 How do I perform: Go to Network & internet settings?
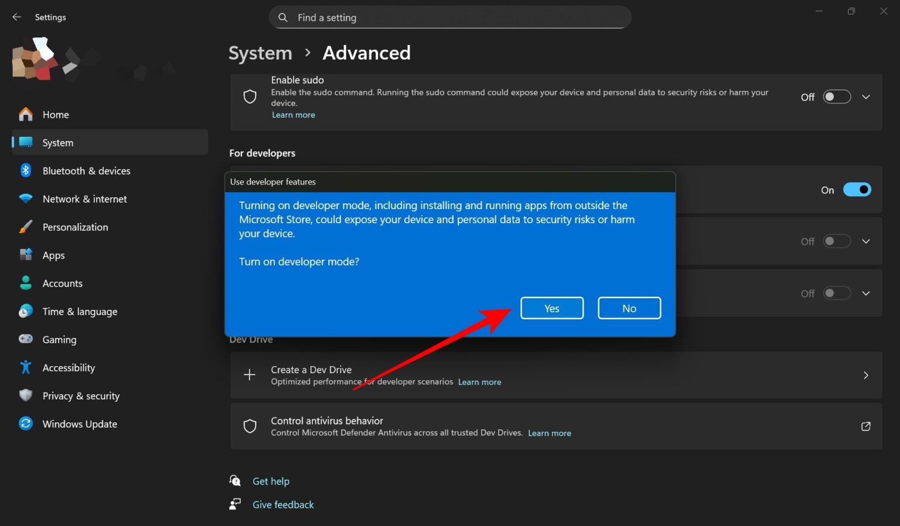point(110,199)
